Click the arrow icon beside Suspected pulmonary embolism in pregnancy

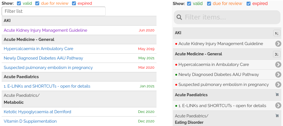pos(278,85)
